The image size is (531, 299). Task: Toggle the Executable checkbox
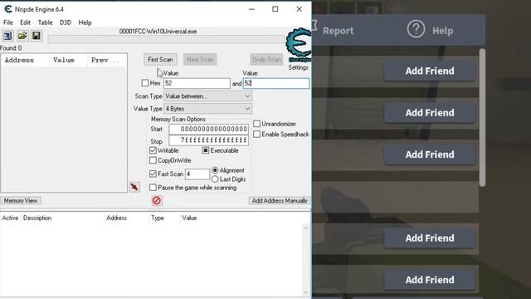click(205, 150)
